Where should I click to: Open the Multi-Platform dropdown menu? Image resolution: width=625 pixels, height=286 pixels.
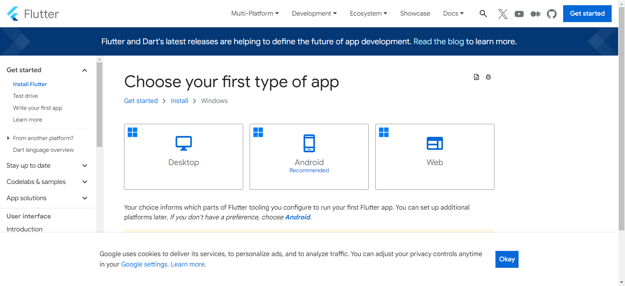point(255,14)
